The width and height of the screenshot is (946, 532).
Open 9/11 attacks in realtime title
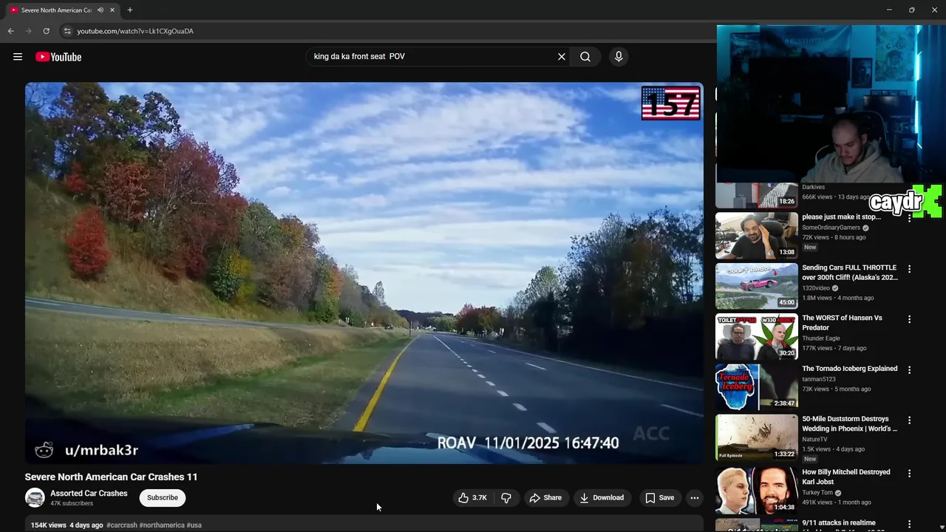pos(839,523)
